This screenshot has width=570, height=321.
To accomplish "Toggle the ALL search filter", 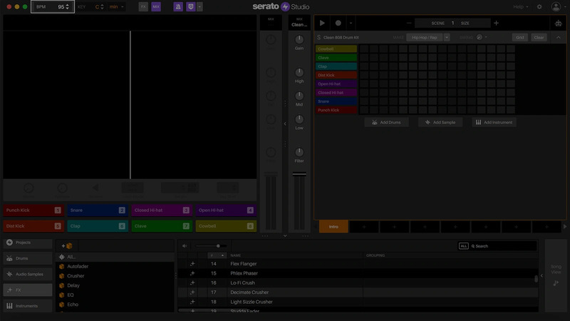I will (x=464, y=246).
